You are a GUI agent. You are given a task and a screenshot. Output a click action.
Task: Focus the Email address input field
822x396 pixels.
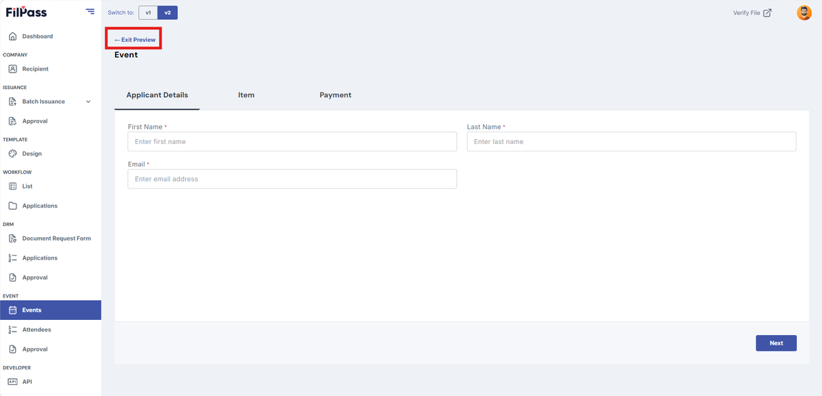coord(292,179)
